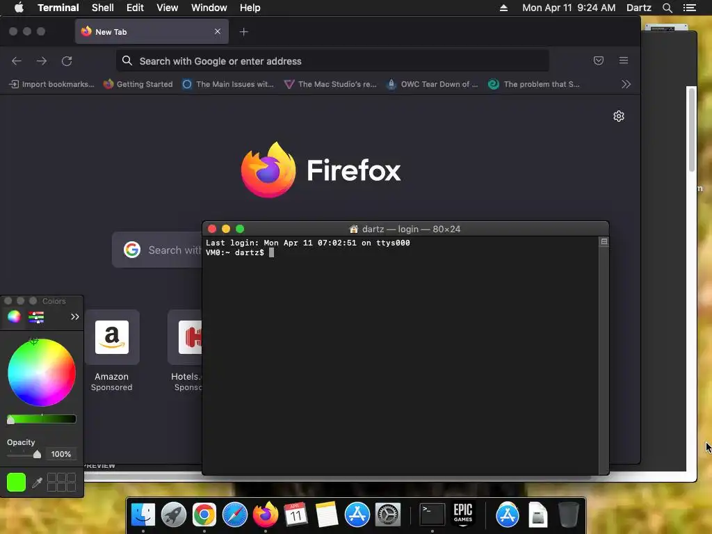
Task: Open Google Chrome from the Dock
Action: pos(204,515)
